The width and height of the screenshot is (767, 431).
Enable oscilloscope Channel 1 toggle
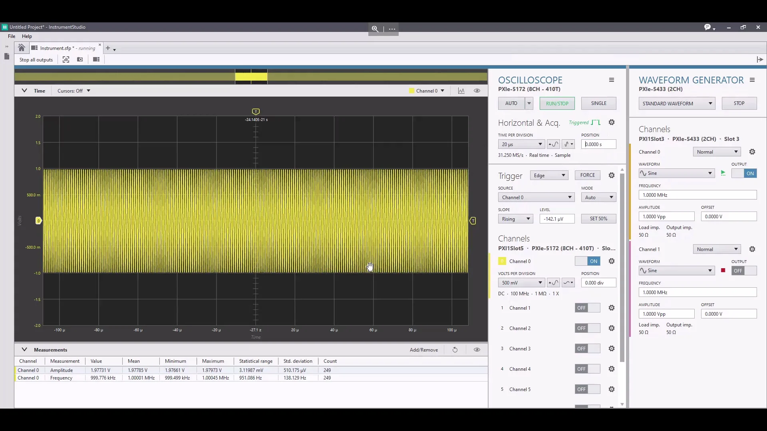point(588,308)
